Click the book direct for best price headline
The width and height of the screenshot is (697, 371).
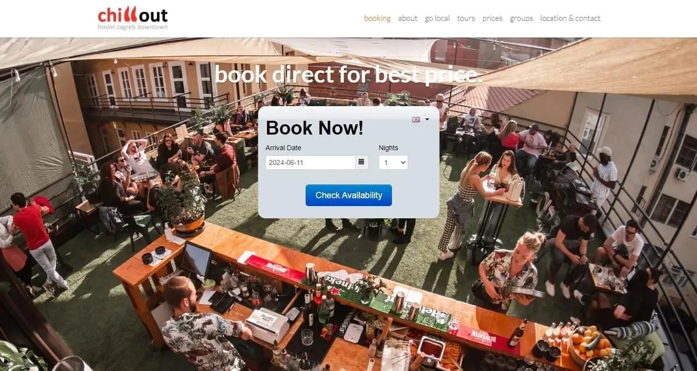tap(349, 74)
